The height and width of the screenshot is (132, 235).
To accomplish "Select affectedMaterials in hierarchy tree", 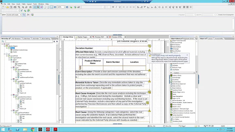I will point(23,70).
